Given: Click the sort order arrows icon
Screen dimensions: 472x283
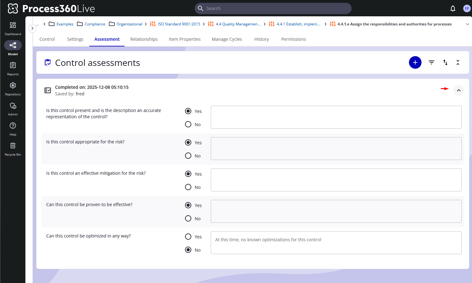Looking at the screenshot, I should tap(445, 62).
